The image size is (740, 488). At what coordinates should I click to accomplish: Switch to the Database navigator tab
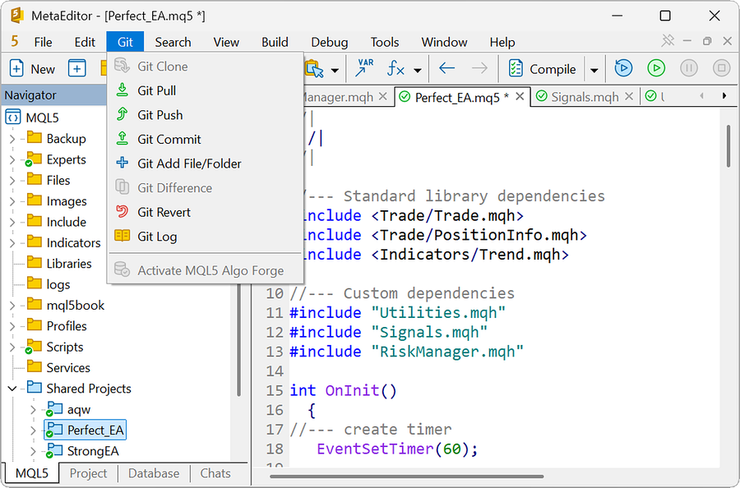[154, 473]
